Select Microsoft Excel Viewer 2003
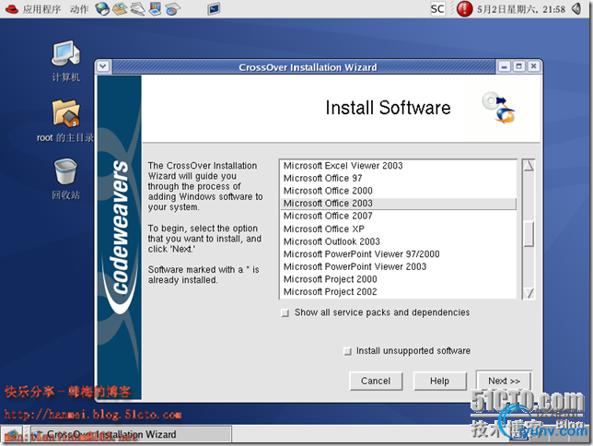This screenshot has width=593, height=446. 398,166
